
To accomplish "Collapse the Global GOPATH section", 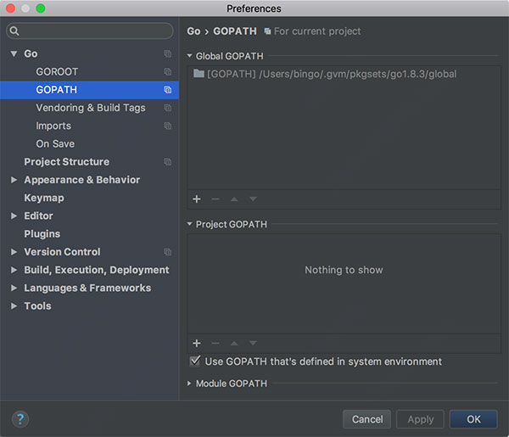I will pyautogui.click(x=189, y=56).
